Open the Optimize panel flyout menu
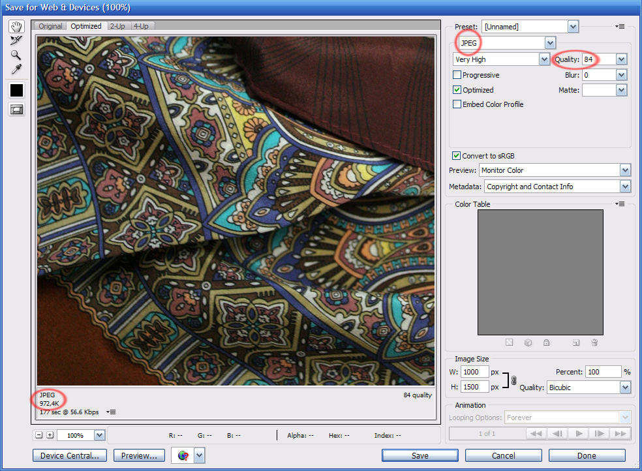The width and height of the screenshot is (642, 471). click(620, 27)
